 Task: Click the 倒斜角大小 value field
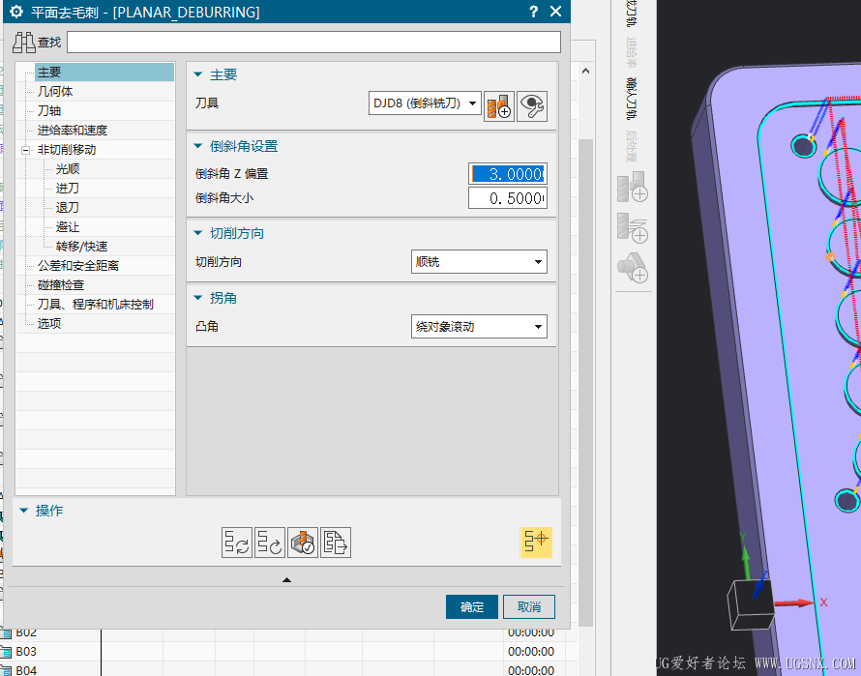tap(508, 198)
